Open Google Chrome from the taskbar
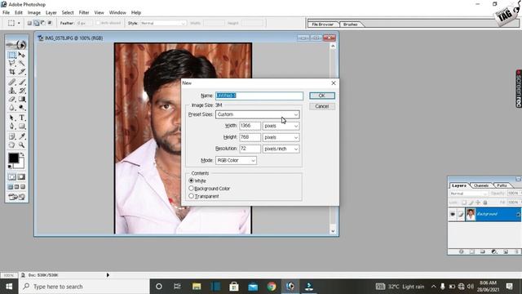This screenshot has height=294, width=522. pos(272,287)
